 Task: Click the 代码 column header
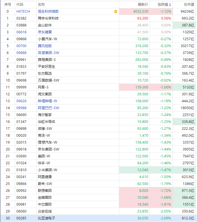(x=20, y=5)
